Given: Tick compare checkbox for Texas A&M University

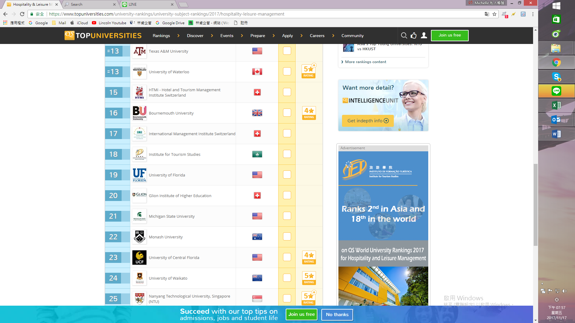Looking at the screenshot, I should [287, 51].
